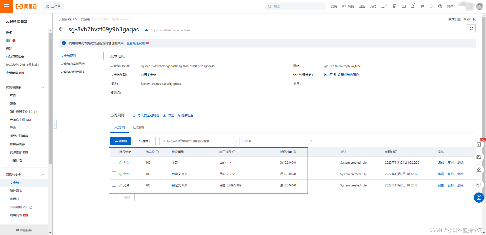
Task: Click the sidebar scrollbar thumb
Action: coord(50,98)
